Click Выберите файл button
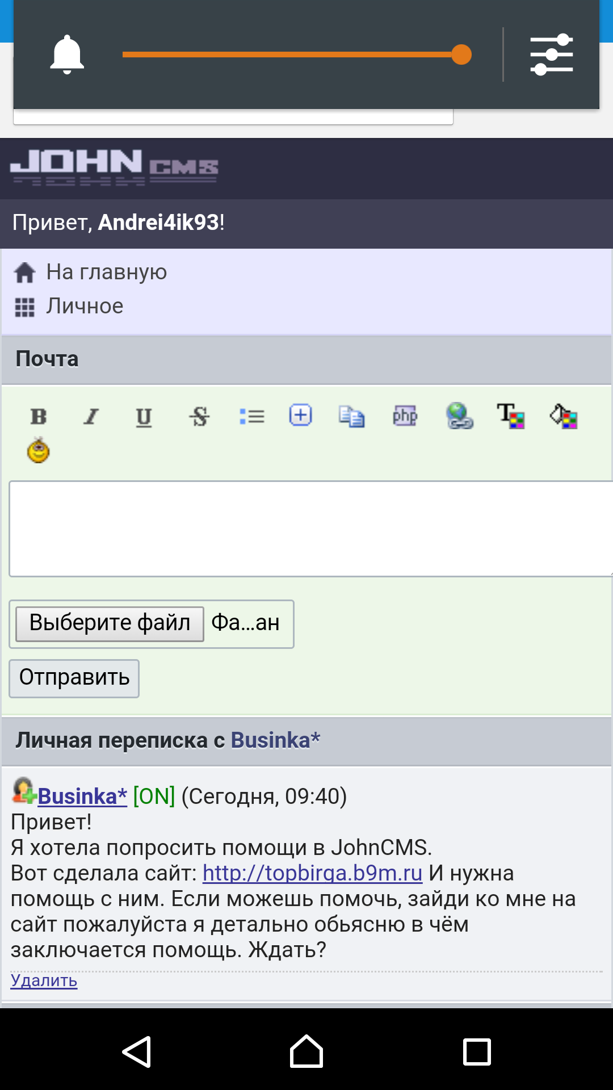The height and width of the screenshot is (1090, 613). click(x=110, y=623)
